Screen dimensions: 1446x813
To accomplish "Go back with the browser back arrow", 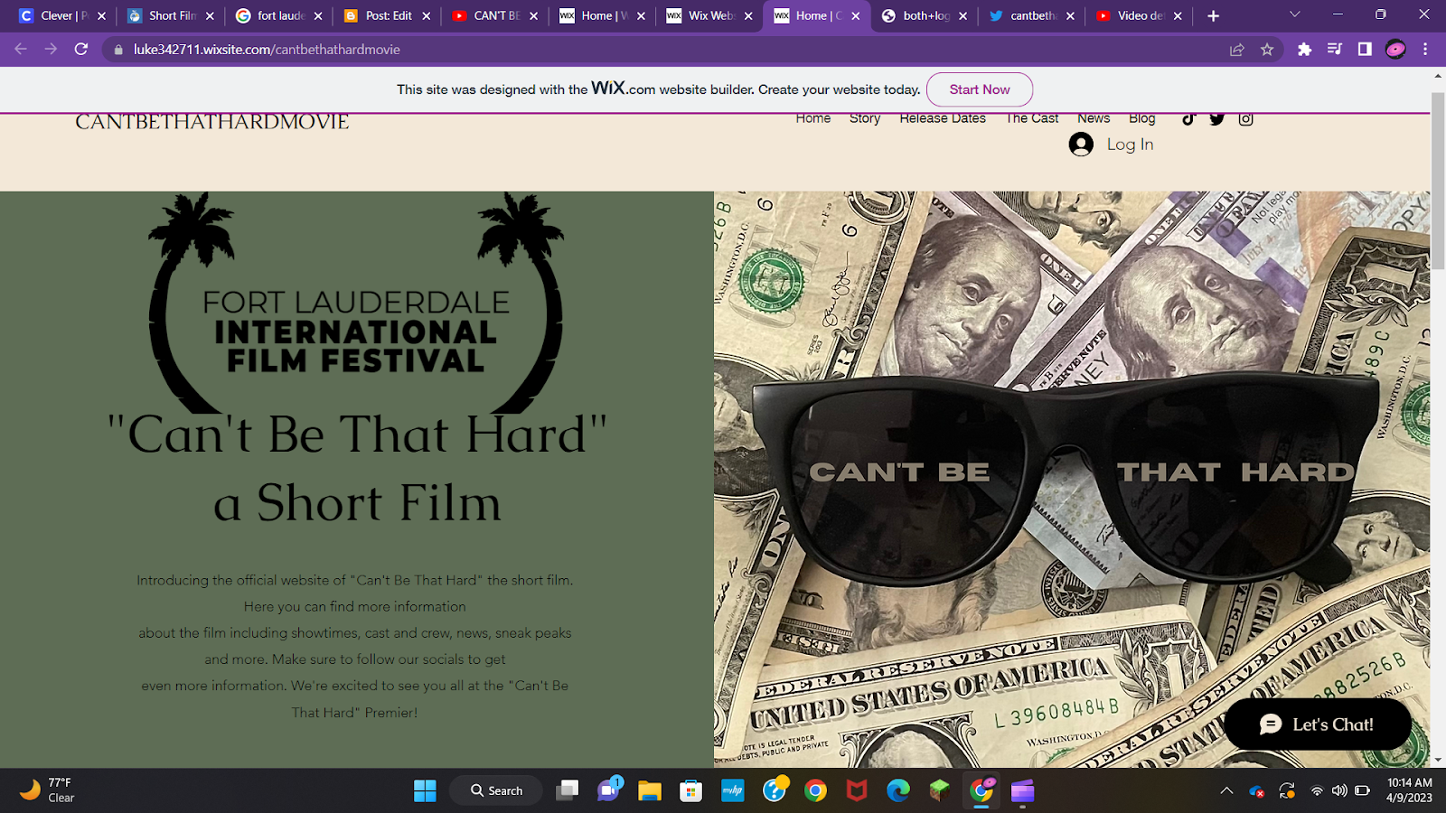I will (21, 49).
